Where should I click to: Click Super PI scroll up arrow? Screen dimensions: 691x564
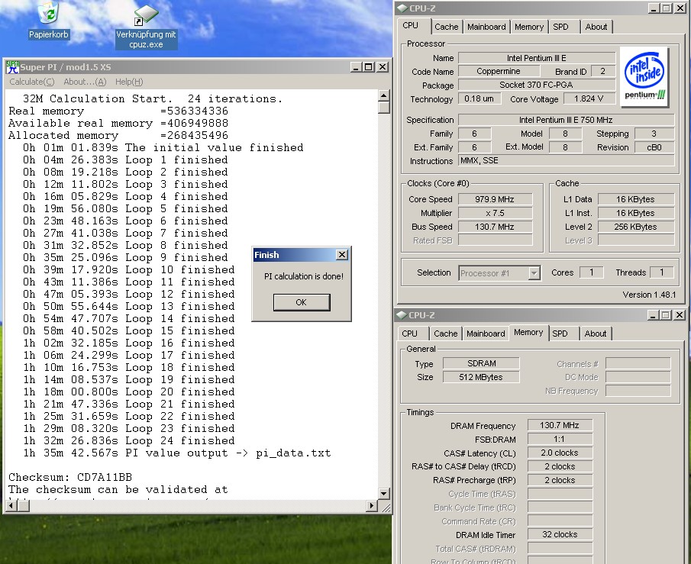tap(384, 95)
